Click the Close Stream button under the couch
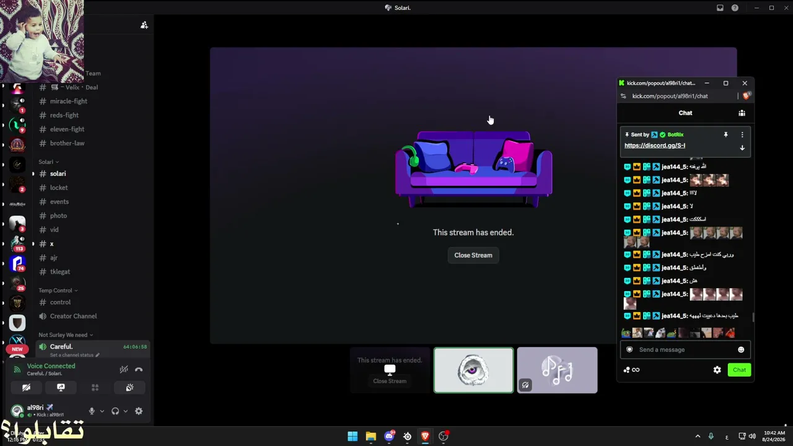Screen dimensions: 793x446 click(x=473, y=255)
